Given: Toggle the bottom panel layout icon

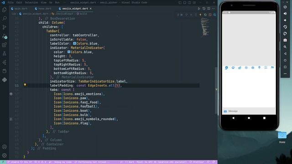Looking at the screenshot, I should (x=184, y=3).
